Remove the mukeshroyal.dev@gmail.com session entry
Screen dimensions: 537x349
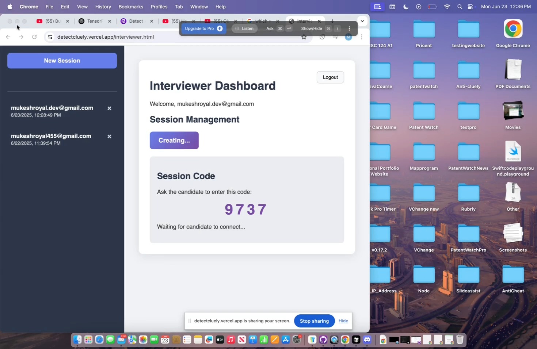point(109,108)
